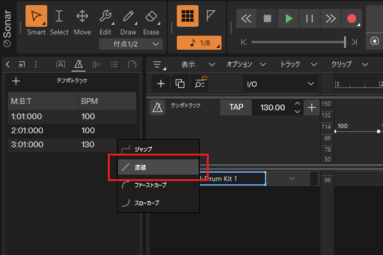Viewport: 383px width, 255px height.
Task: Choose 直線 from the context menu
Action: click(x=158, y=167)
